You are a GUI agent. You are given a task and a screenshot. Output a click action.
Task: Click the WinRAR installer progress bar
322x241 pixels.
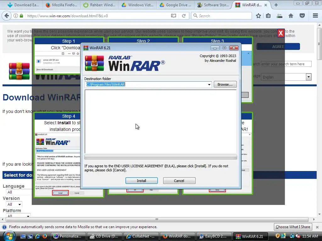pos(161,157)
